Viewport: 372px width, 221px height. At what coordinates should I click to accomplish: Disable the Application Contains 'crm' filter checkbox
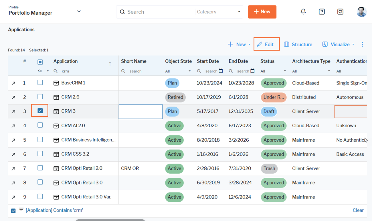coord(13,211)
